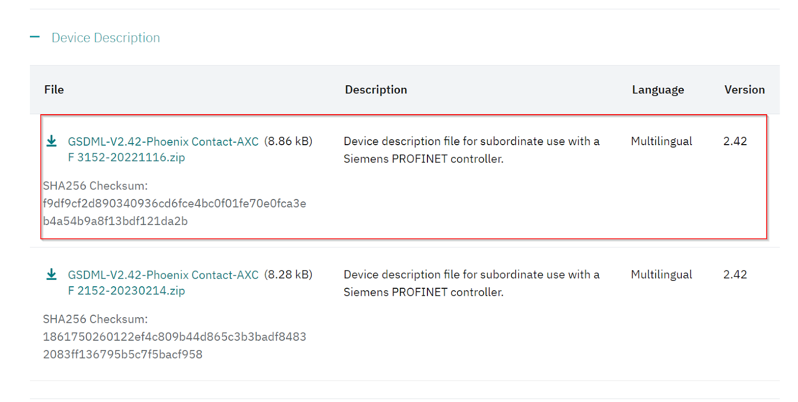Select the File column header
The height and width of the screenshot is (402, 798).
pos(54,90)
